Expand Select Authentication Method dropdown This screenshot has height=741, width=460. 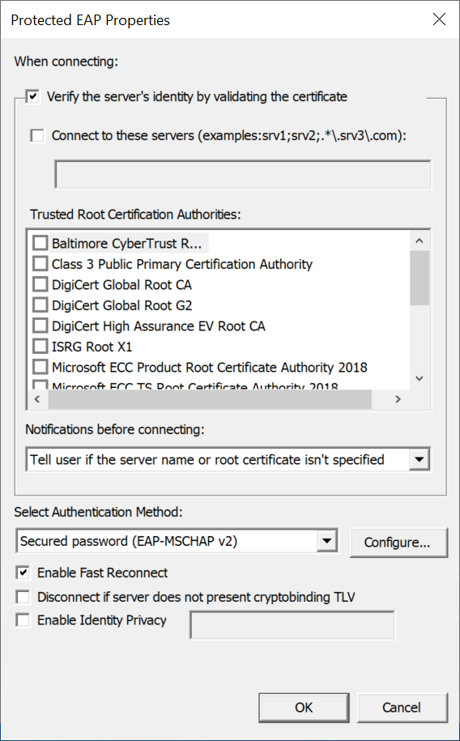click(x=177, y=541)
